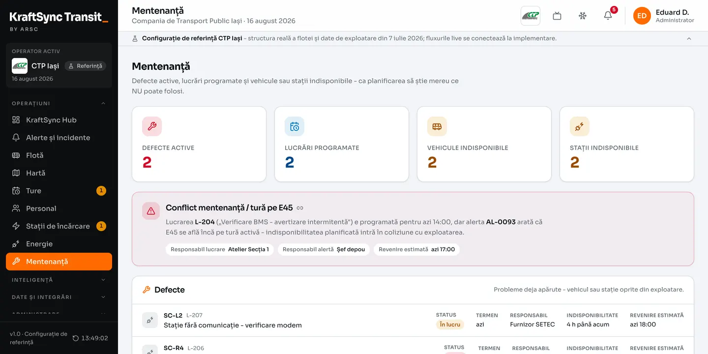The image size is (708, 354).
Task: Click the count on the Defecte active card
Action: pyautogui.click(x=147, y=162)
